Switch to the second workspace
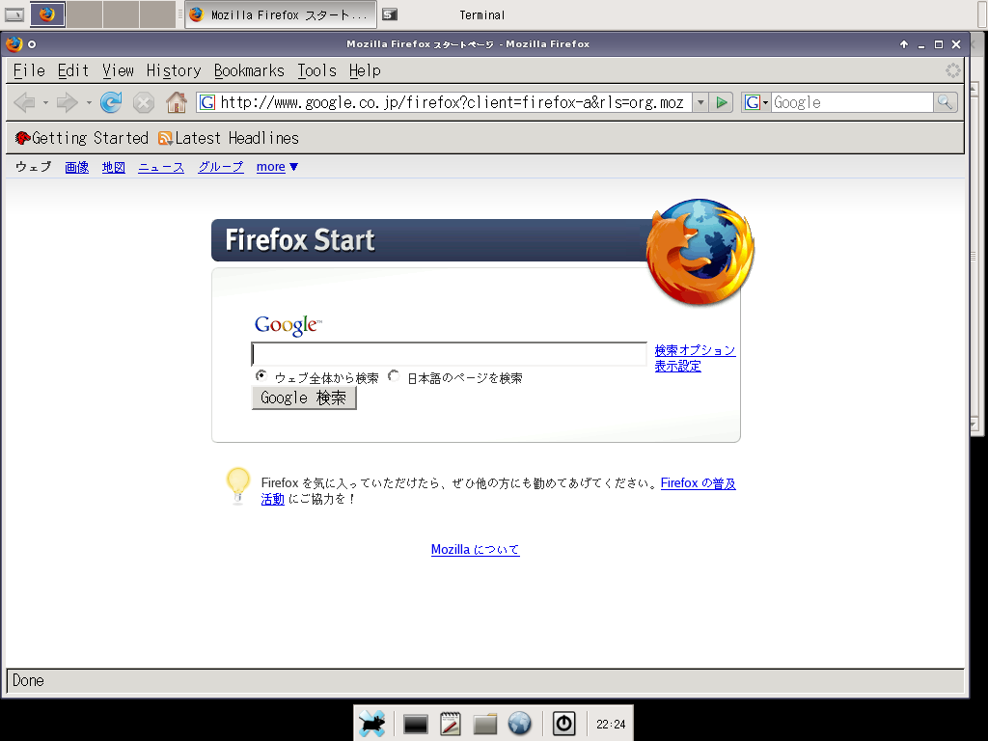 coord(84,14)
